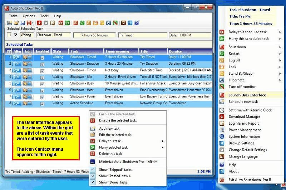Click Backup Settings icon in tray menu
Viewport: 286px width, 190px height.
click(x=222, y=143)
